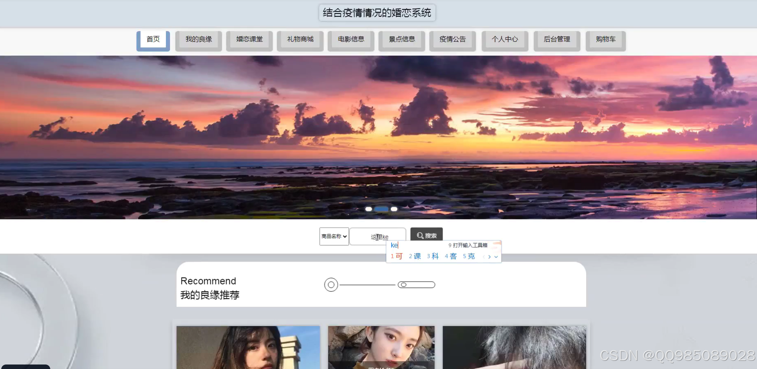Open 购物车 menu item

pyautogui.click(x=606, y=41)
